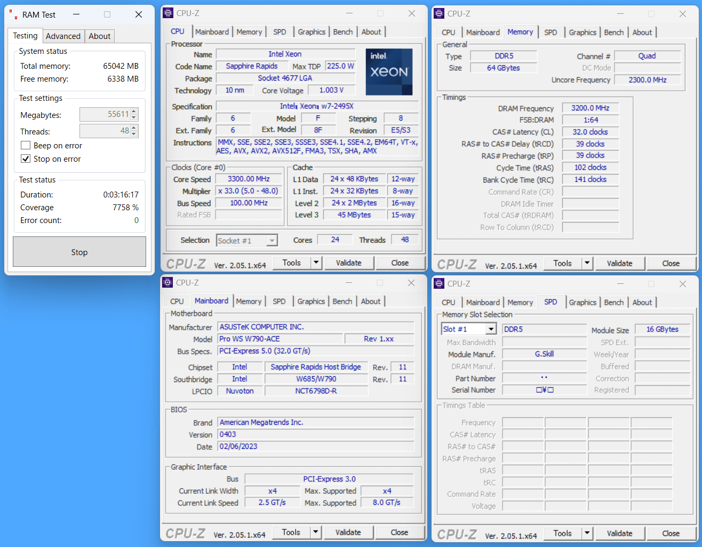Open Graphics tab in the Mainboard-tab CPU-Z window

pyautogui.click(x=311, y=302)
